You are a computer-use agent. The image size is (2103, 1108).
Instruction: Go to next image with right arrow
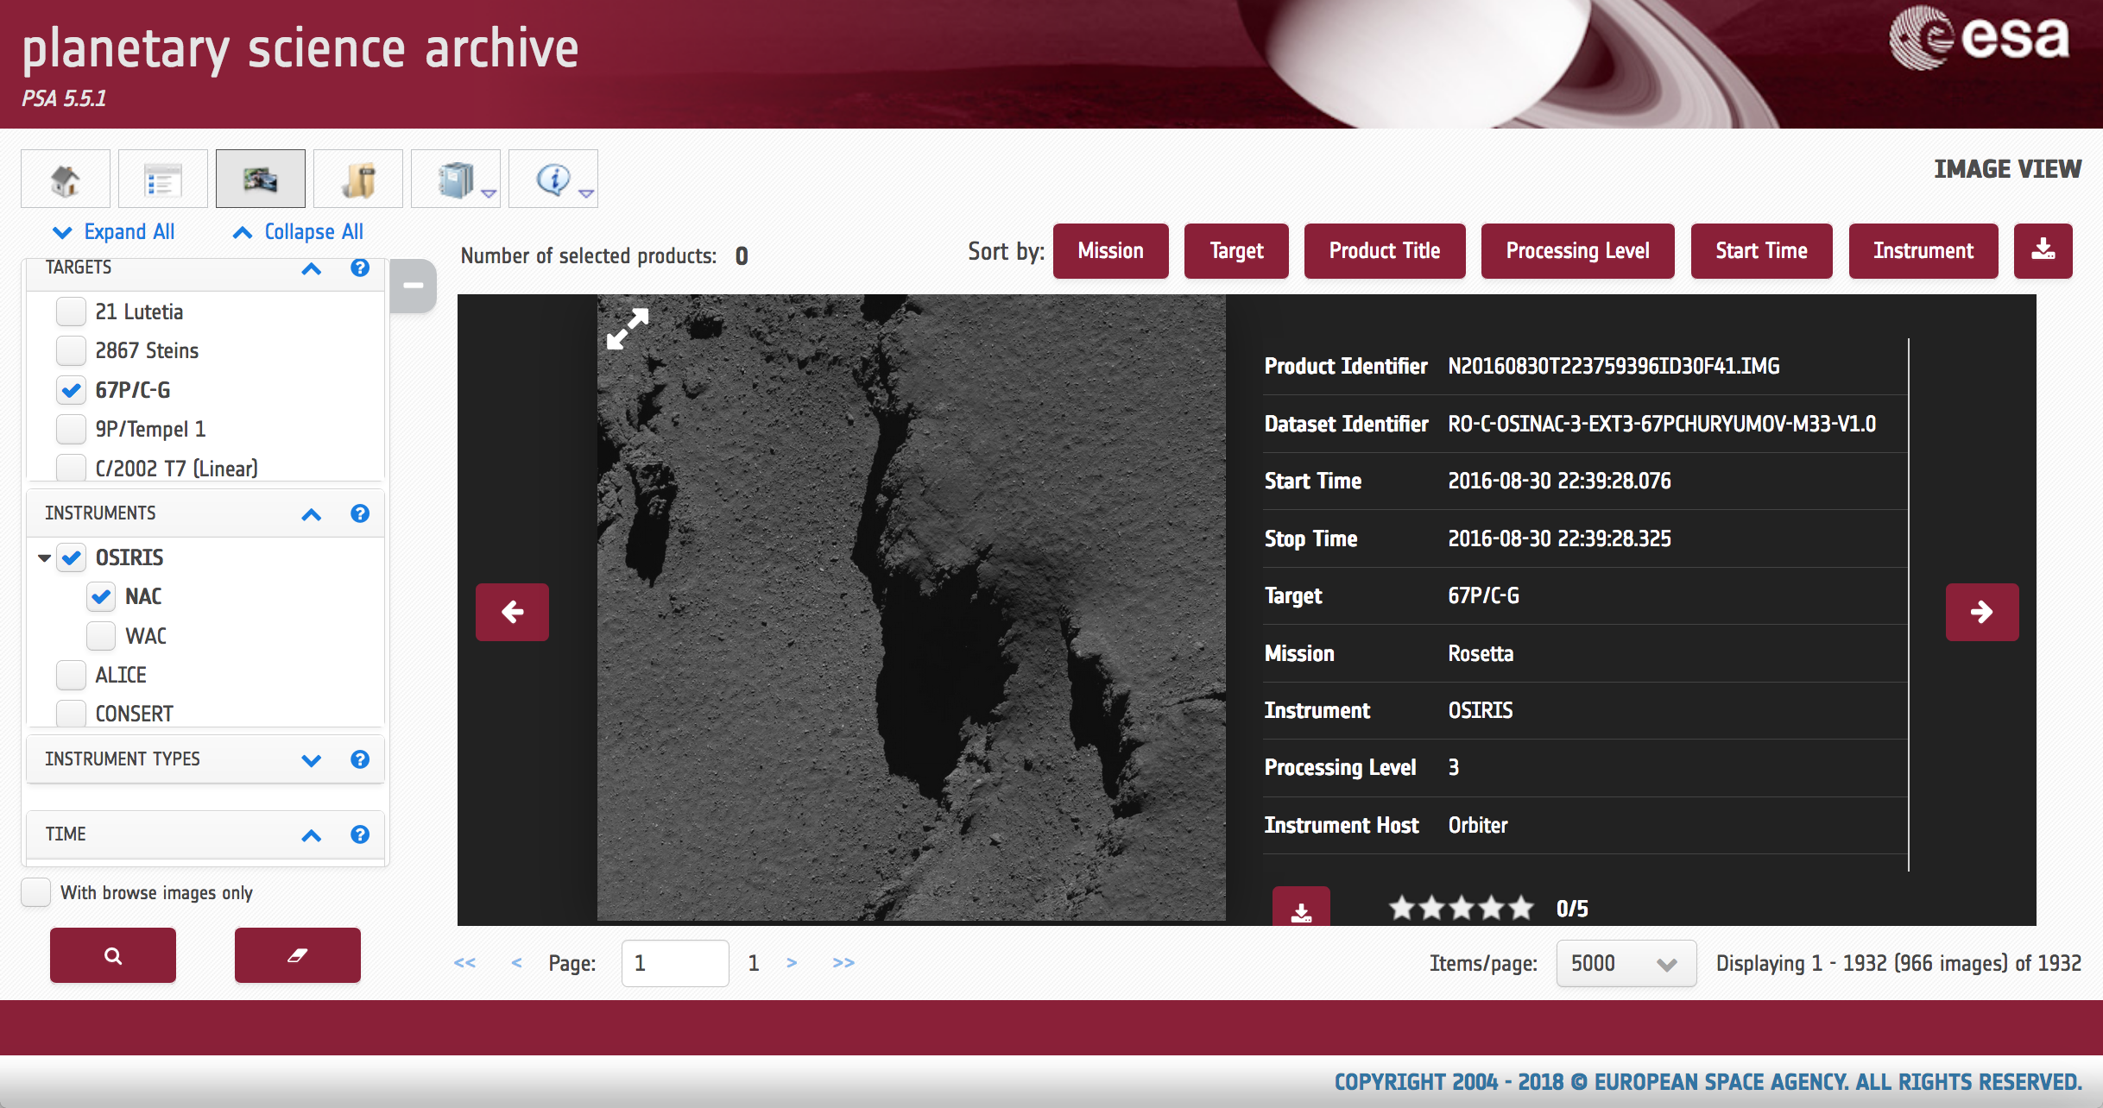[x=1981, y=612]
